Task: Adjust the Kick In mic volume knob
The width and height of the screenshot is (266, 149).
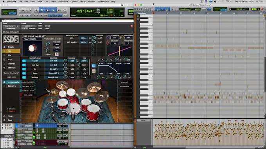Action: point(65,61)
